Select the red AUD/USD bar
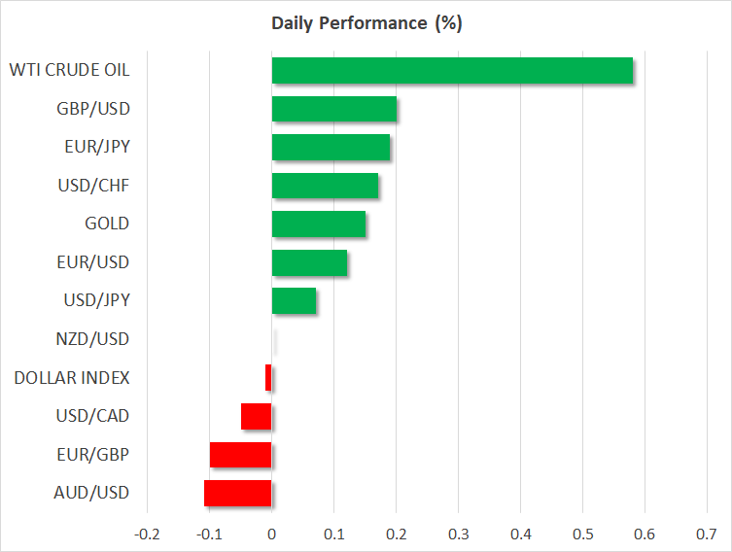 tap(238, 493)
